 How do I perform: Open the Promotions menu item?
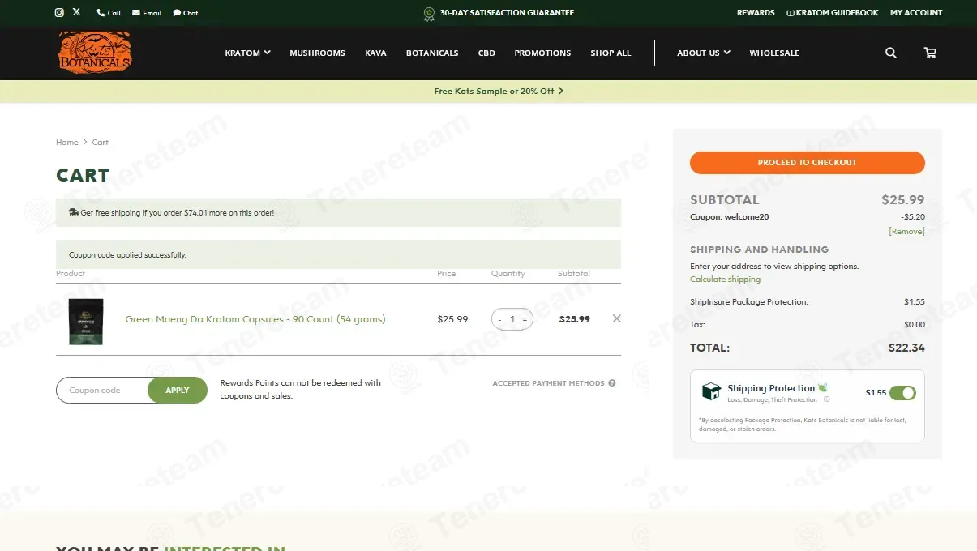(542, 53)
